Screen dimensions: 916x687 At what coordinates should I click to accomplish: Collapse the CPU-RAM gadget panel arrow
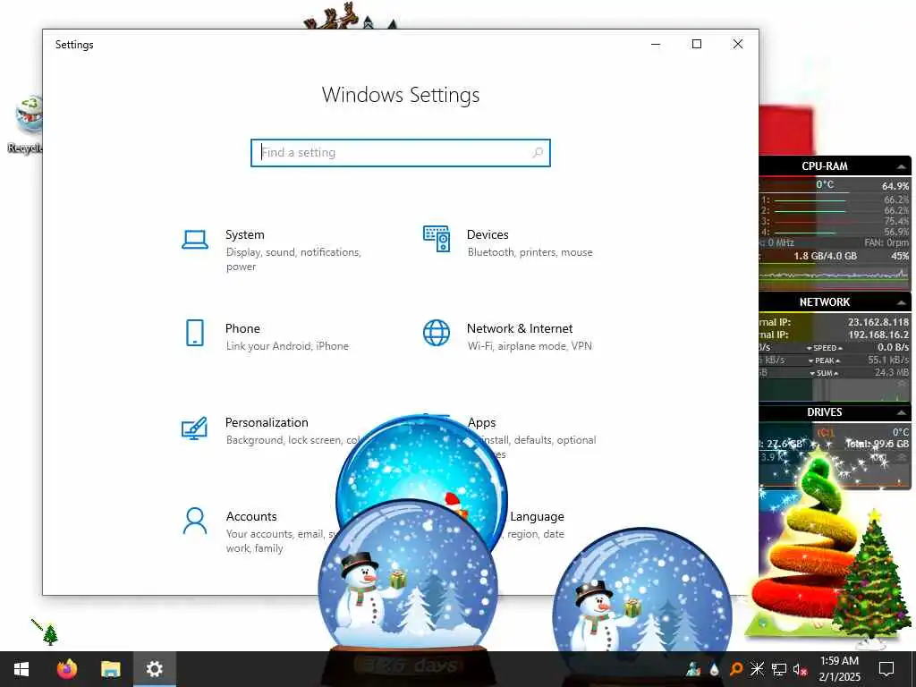(901, 166)
